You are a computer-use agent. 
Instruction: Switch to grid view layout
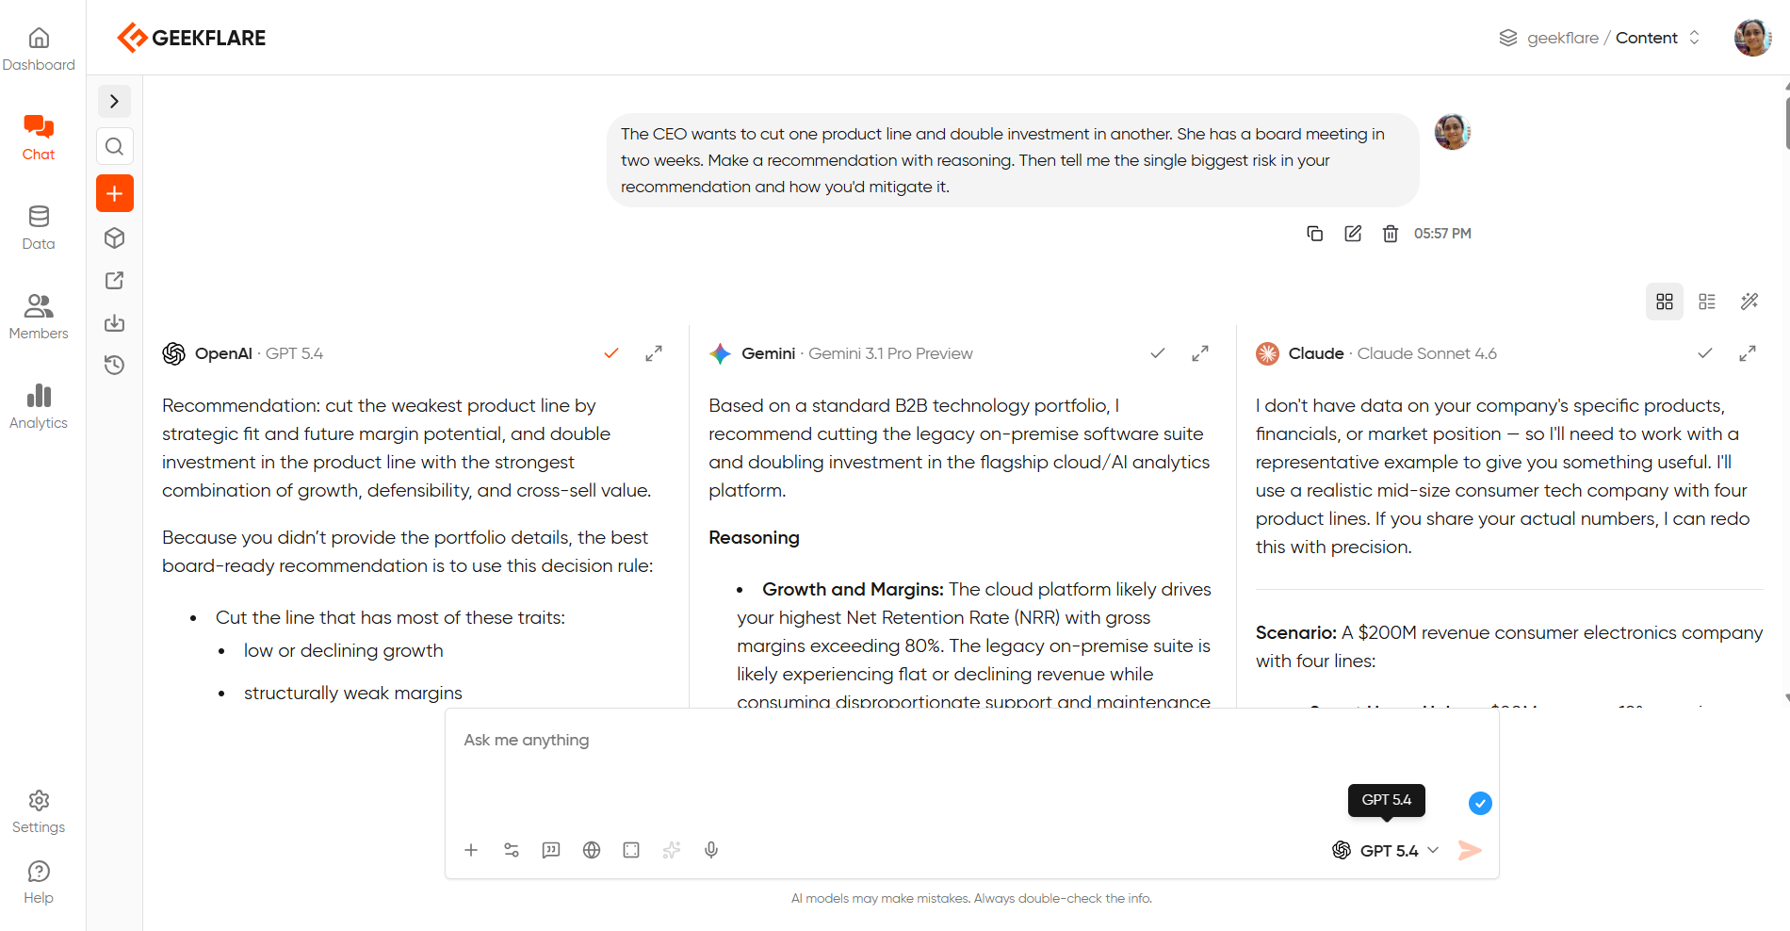point(1664,302)
